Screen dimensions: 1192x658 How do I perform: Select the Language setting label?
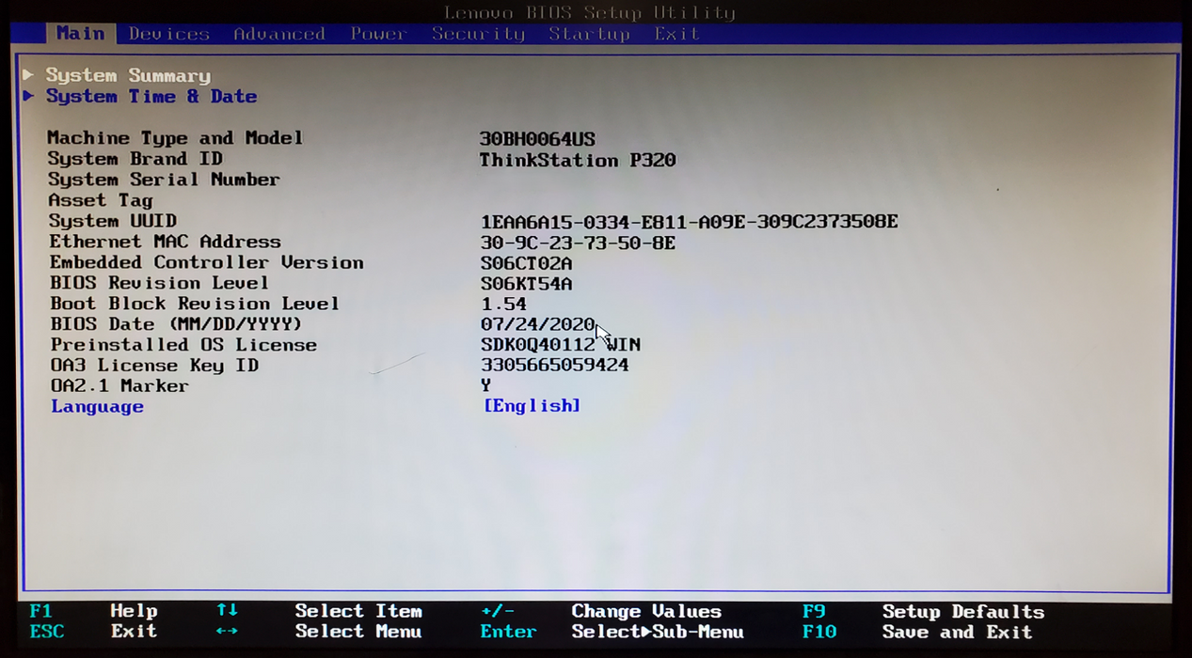click(x=97, y=406)
